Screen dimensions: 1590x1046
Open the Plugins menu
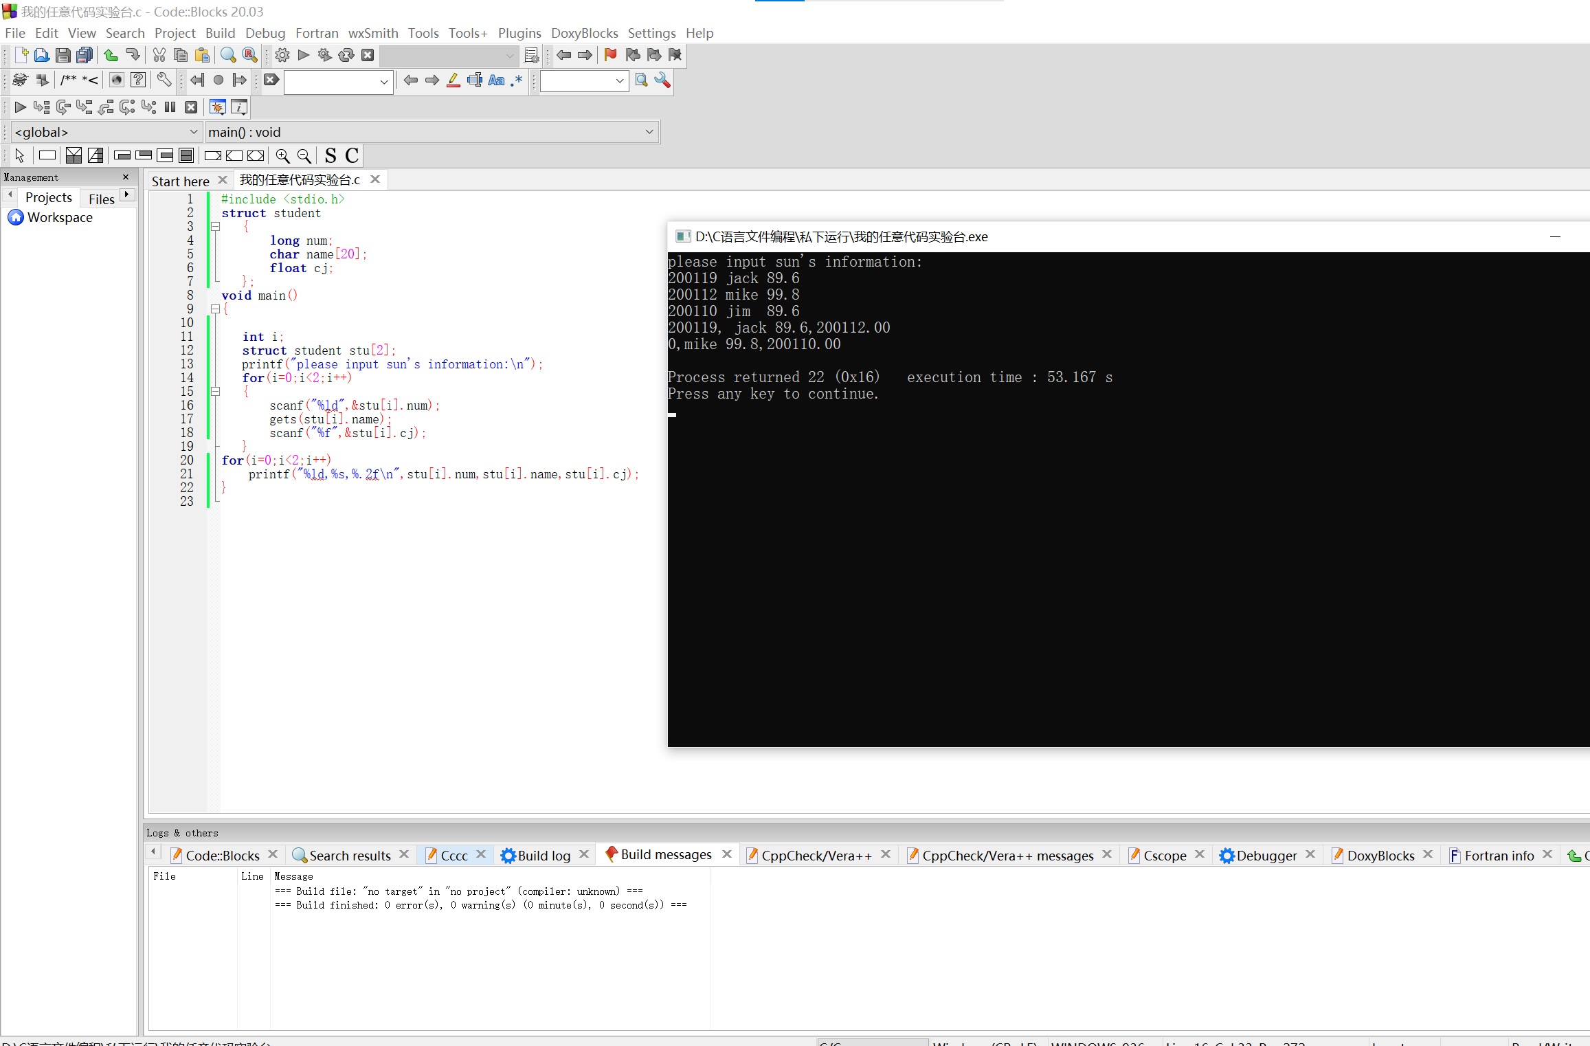[x=519, y=33]
